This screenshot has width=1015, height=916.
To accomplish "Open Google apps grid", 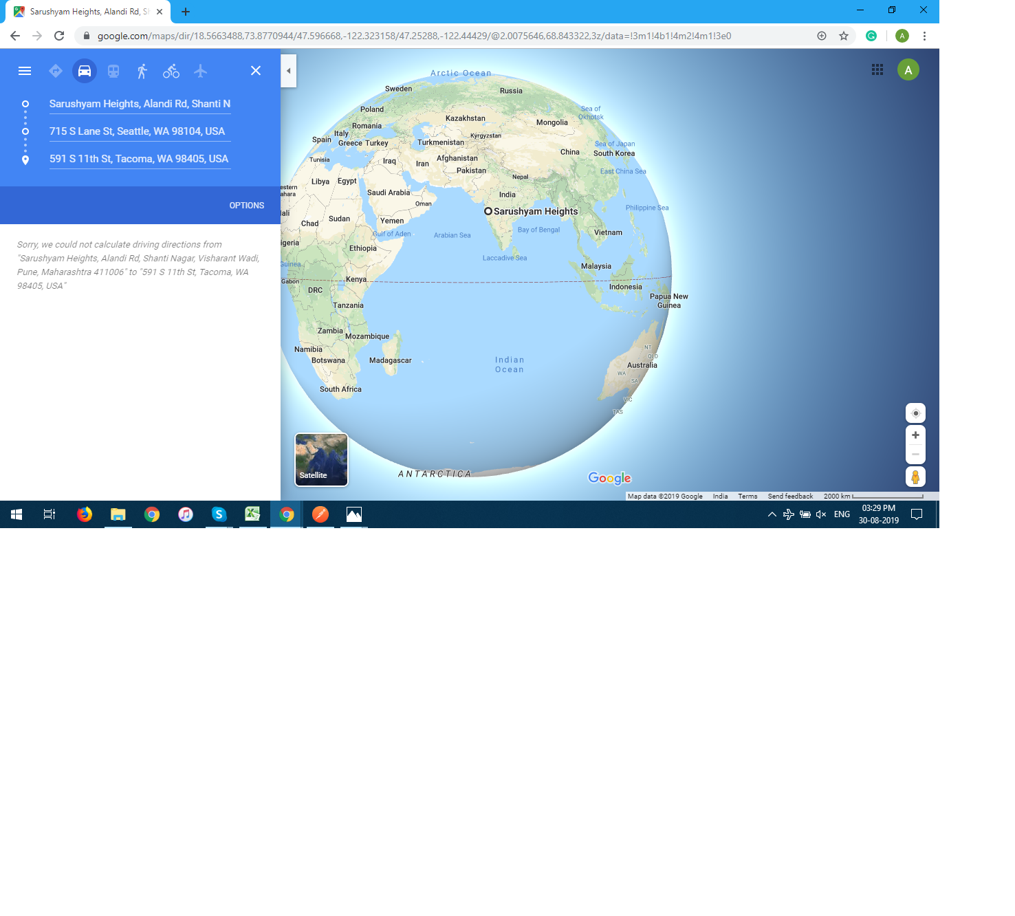I will coord(877,69).
